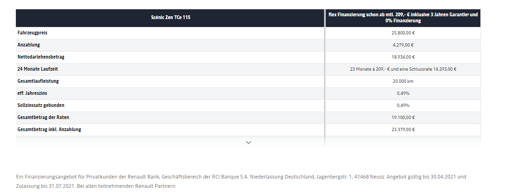513x192 pixels.
Task: Select the Nettodarlehensbetrag row label
Action: [x=41, y=57]
